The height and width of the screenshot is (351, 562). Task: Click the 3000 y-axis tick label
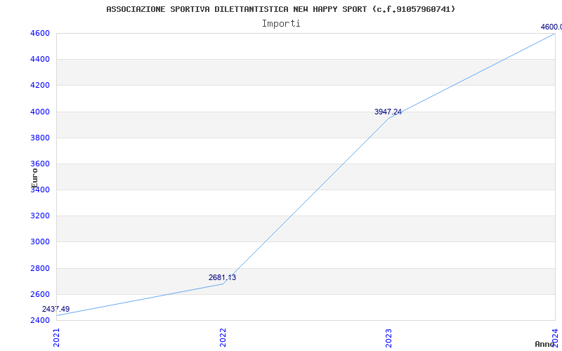pyautogui.click(x=40, y=241)
